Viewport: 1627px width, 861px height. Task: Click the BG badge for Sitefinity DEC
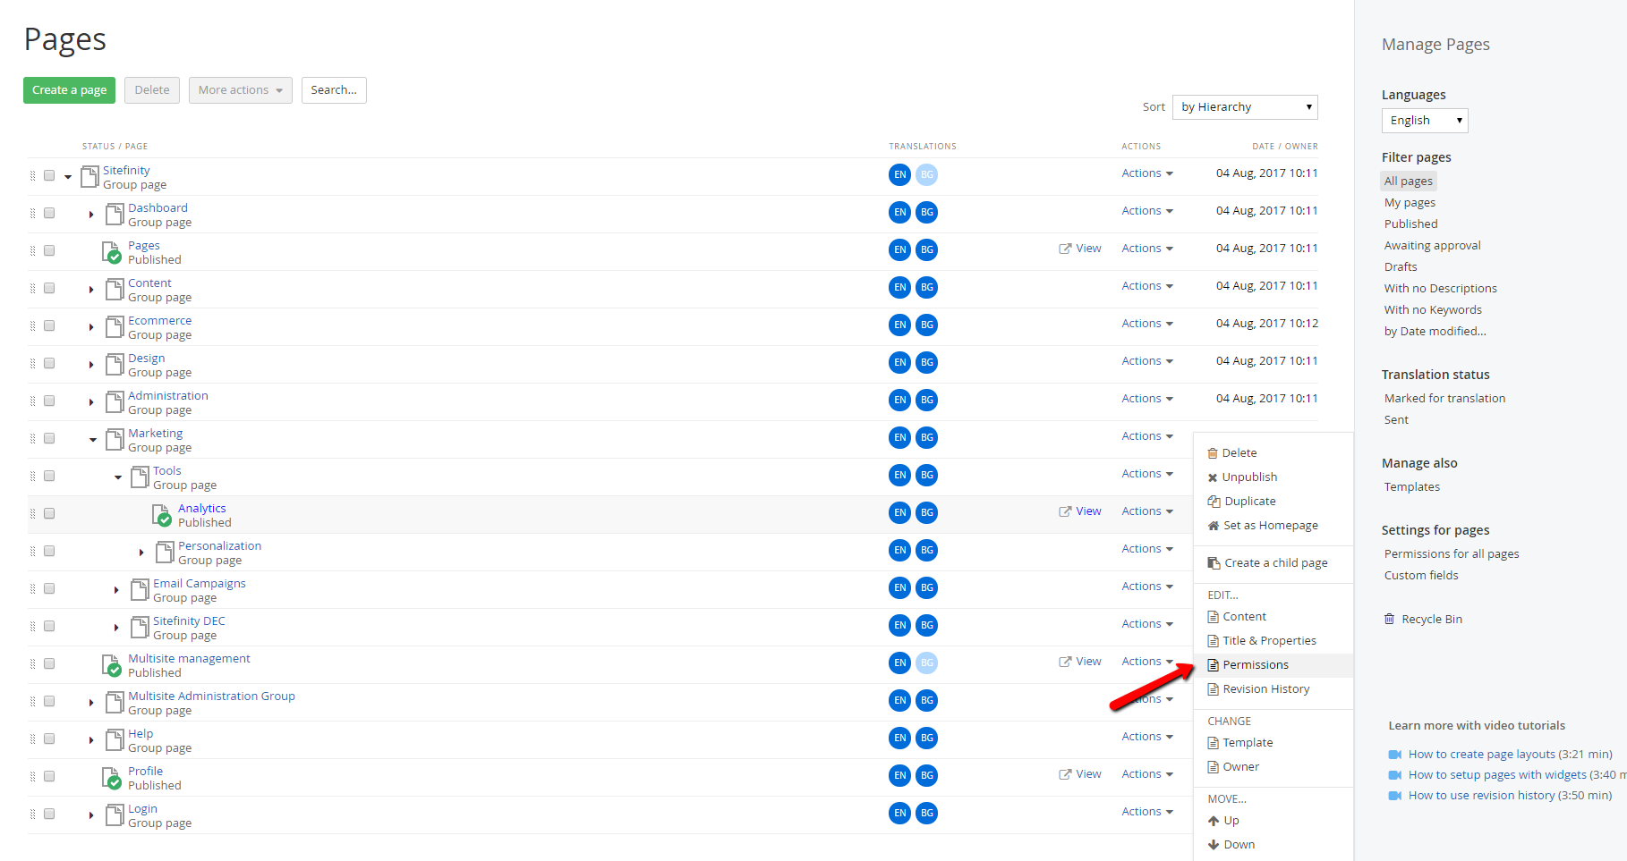[x=926, y=626]
